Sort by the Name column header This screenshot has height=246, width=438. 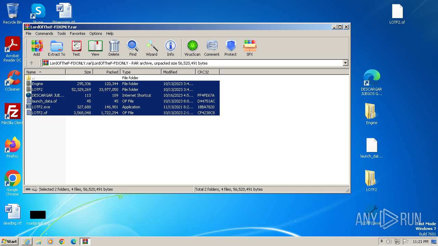click(45, 72)
